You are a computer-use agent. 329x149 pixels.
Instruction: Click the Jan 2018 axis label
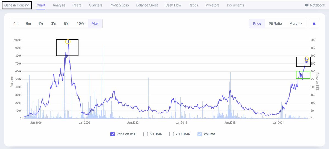tap(230, 123)
